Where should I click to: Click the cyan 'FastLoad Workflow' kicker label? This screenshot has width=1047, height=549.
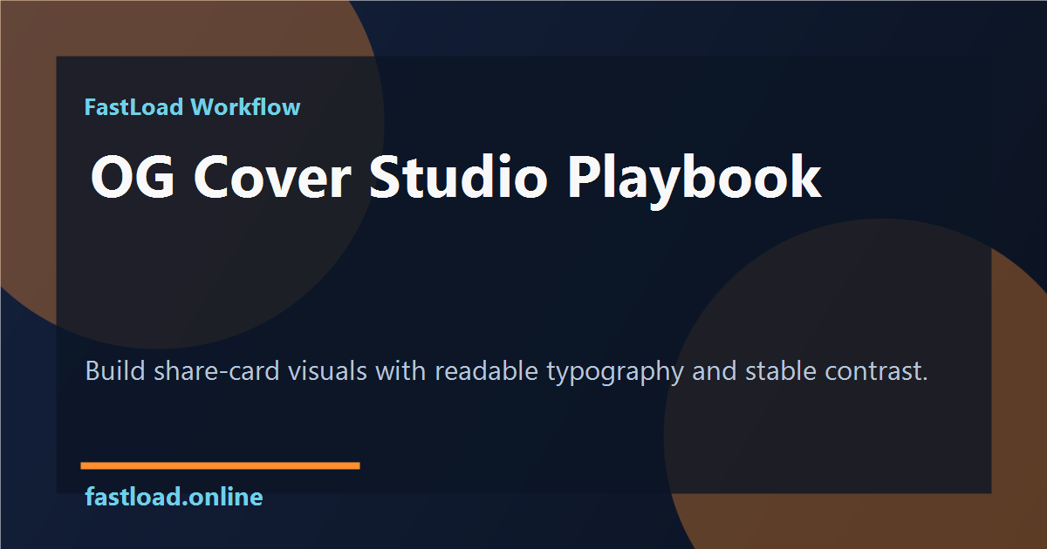[x=192, y=107]
